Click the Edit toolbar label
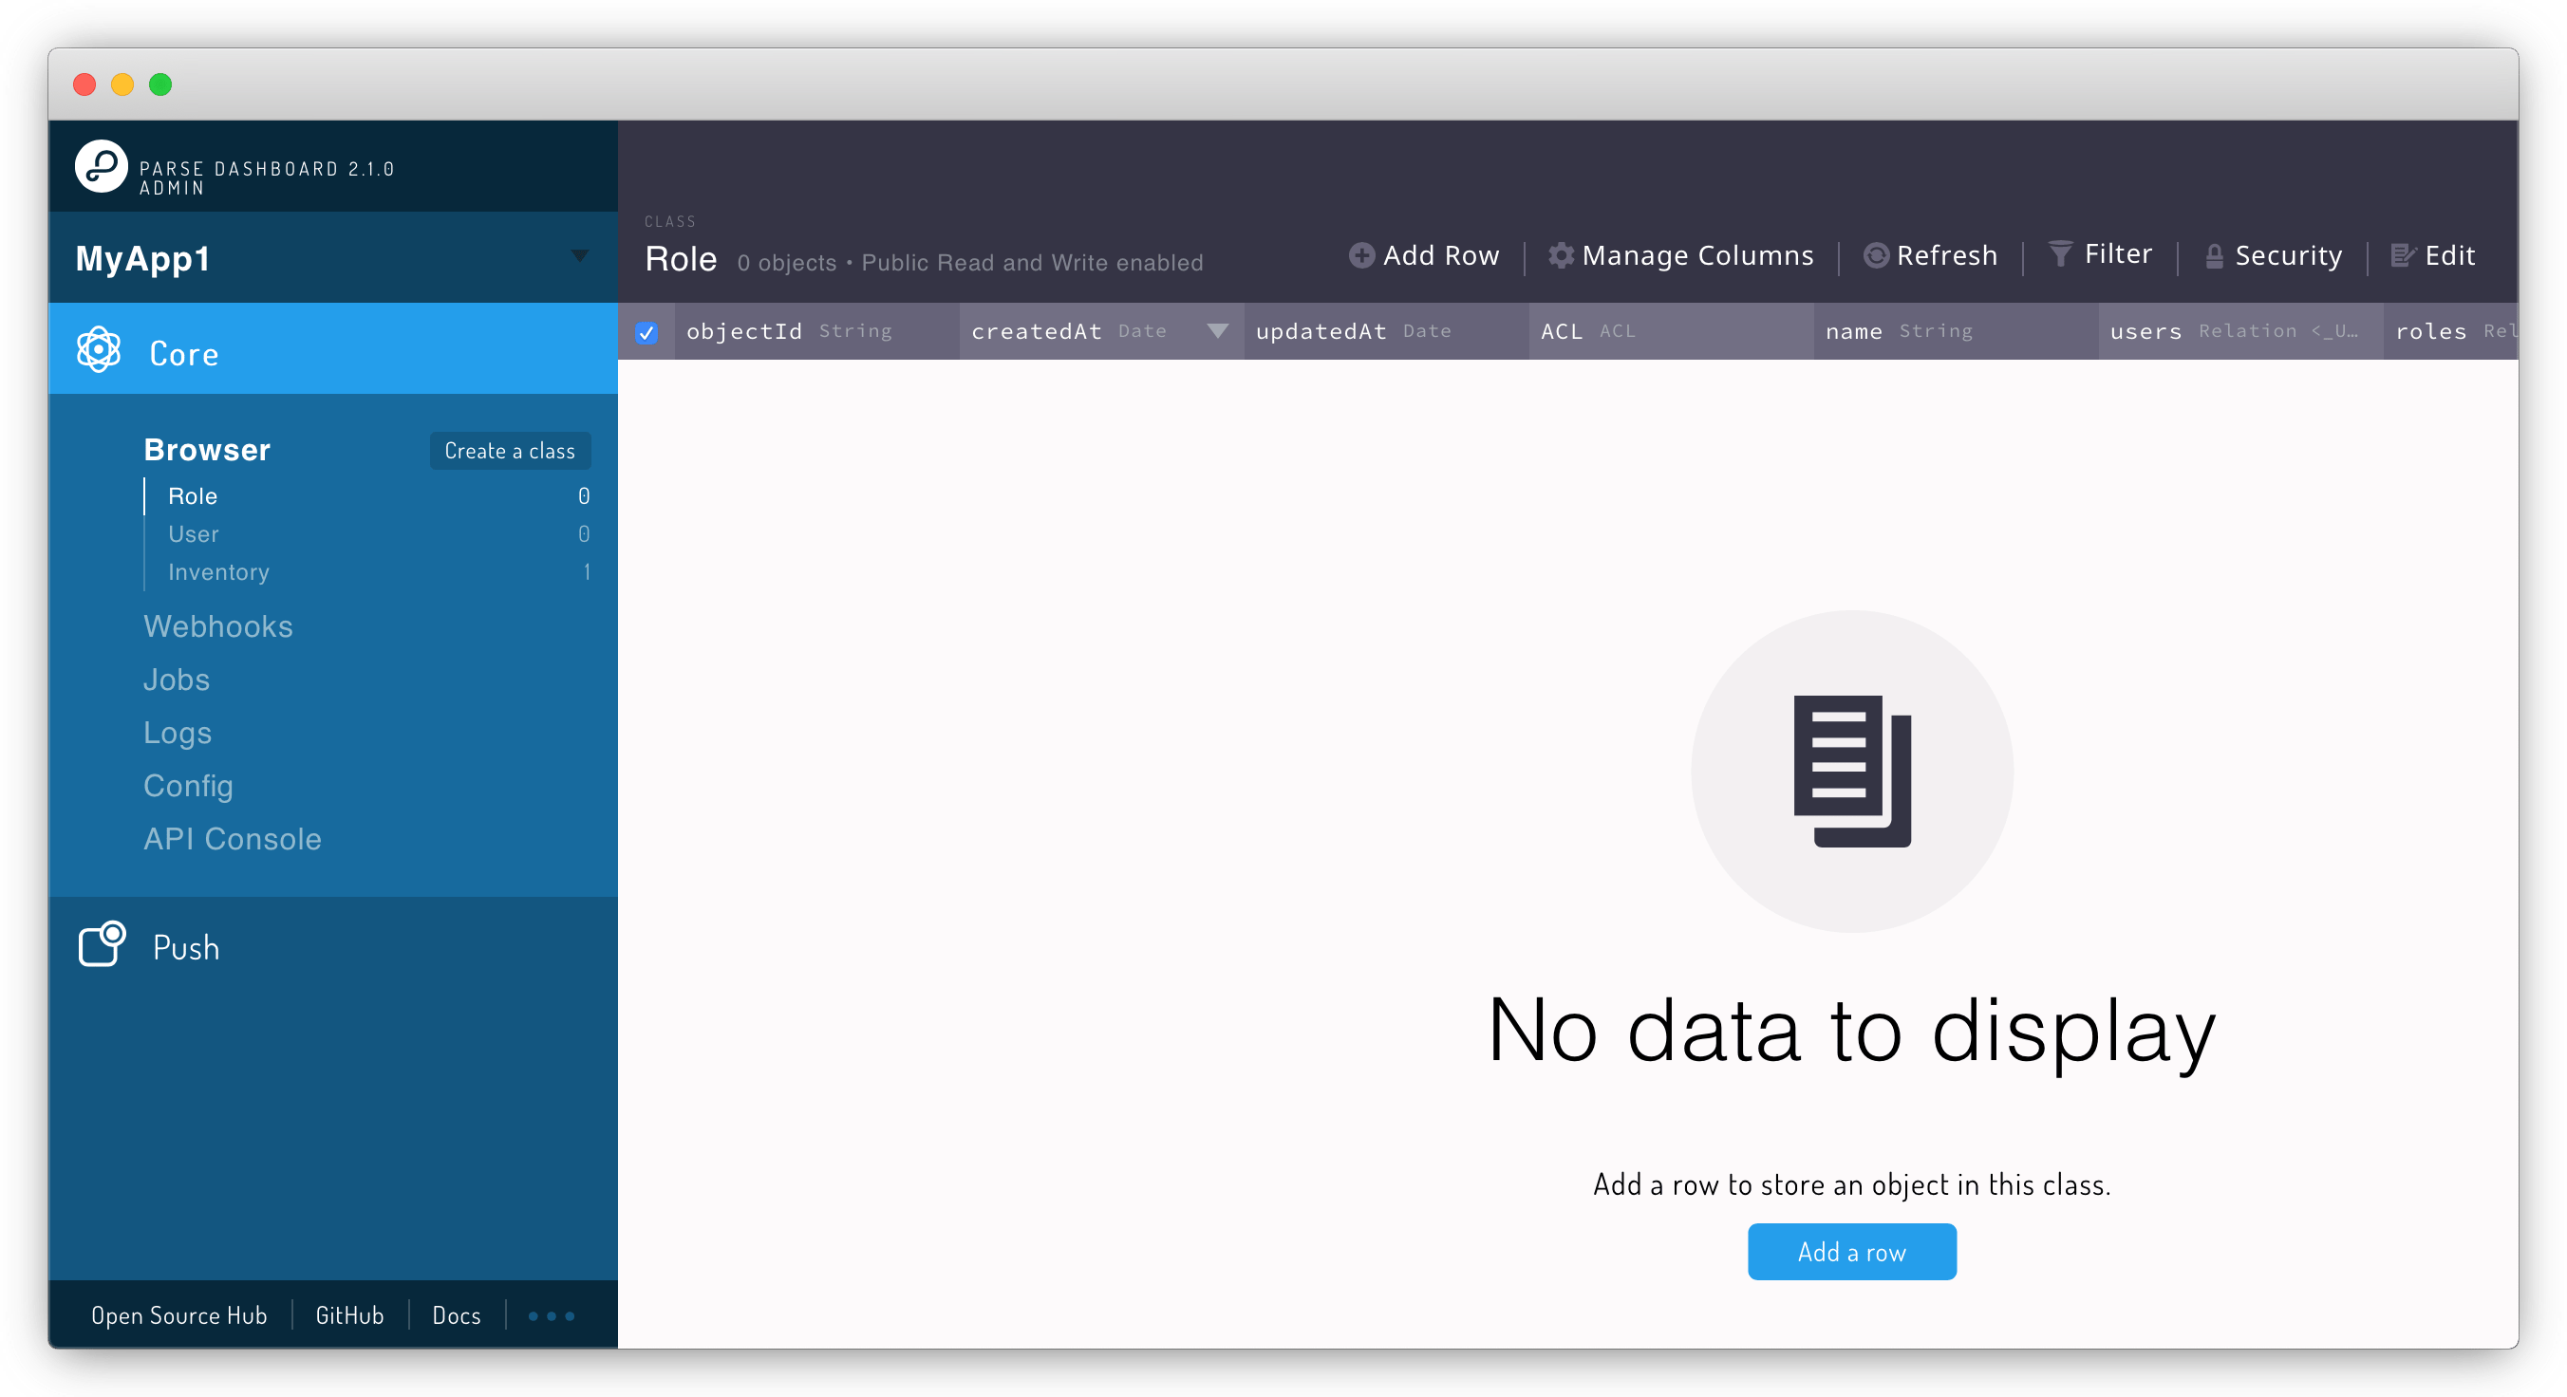The image size is (2567, 1397). 2449,256
